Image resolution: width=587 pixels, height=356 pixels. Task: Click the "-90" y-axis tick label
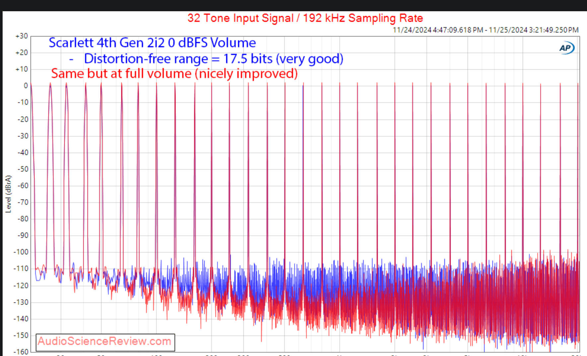[23, 235]
